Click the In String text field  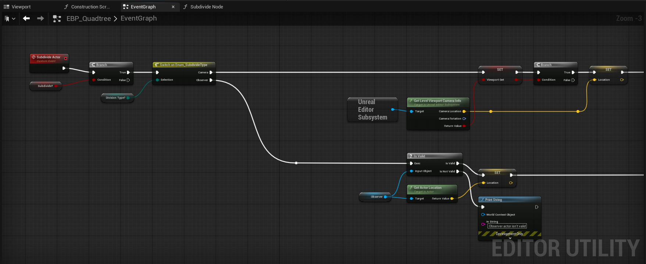(507, 226)
